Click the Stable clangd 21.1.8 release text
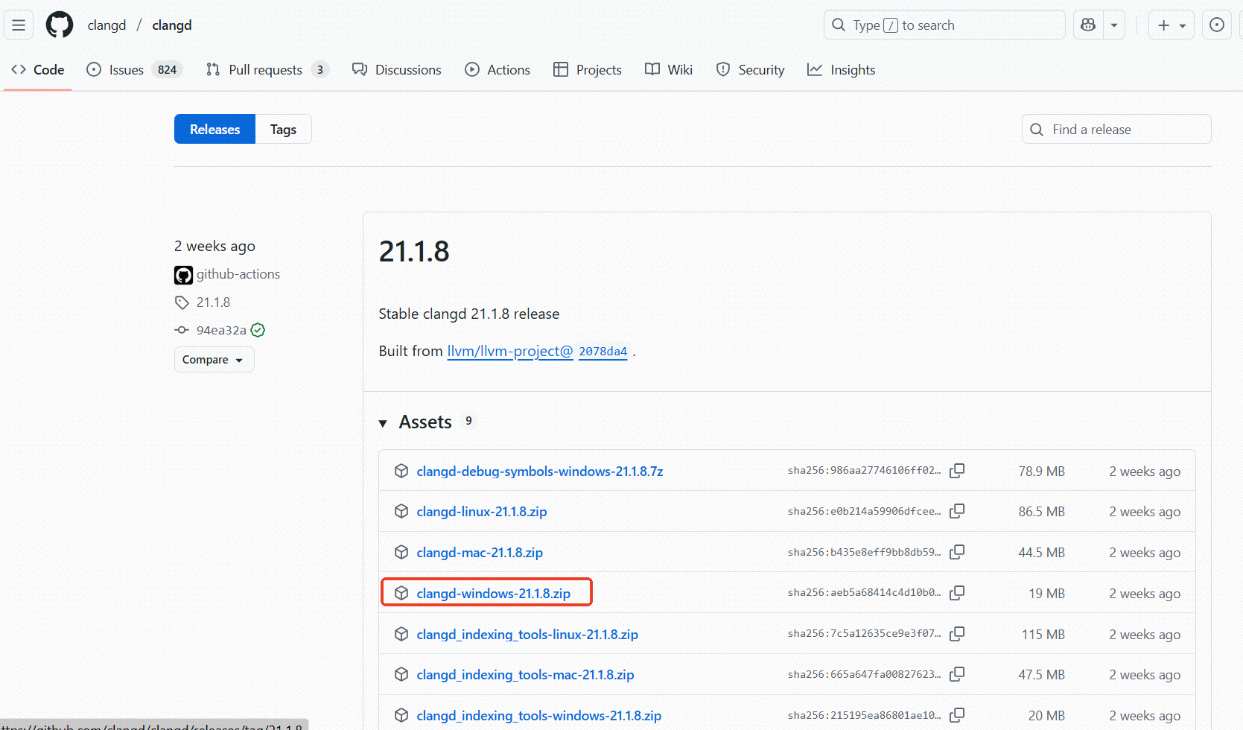The width and height of the screenshot is (1243, 730). pyautogui.click(x=469, y=314)
